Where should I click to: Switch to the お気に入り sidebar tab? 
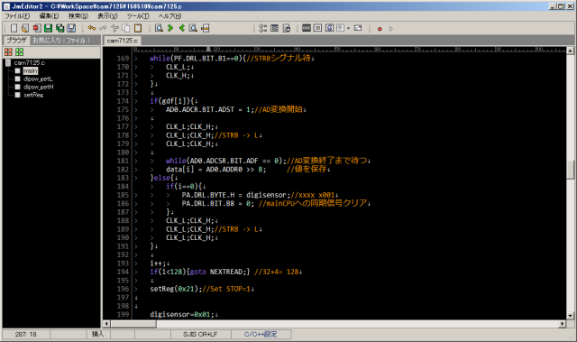coord(46,40)
